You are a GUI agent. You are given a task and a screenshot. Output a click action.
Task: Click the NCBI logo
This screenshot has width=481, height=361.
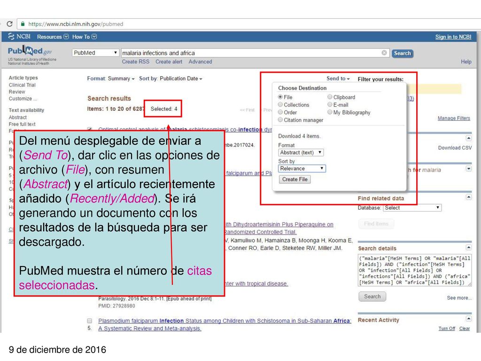pos(19,37)
